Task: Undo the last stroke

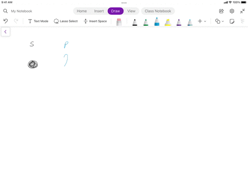Action: coord(6,21)
